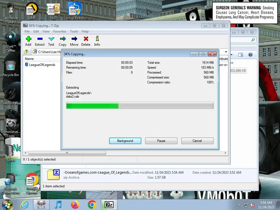
Task: Expand the 7-Zip path dropdown arrow
Action: pos(226,52)
